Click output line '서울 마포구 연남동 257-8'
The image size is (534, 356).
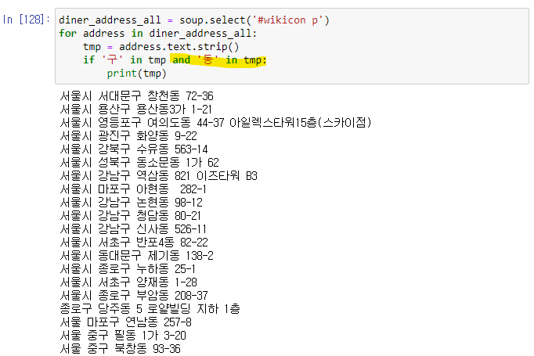[125, 322]
